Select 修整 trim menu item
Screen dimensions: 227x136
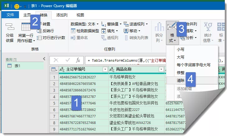click(x=192, y=72)
